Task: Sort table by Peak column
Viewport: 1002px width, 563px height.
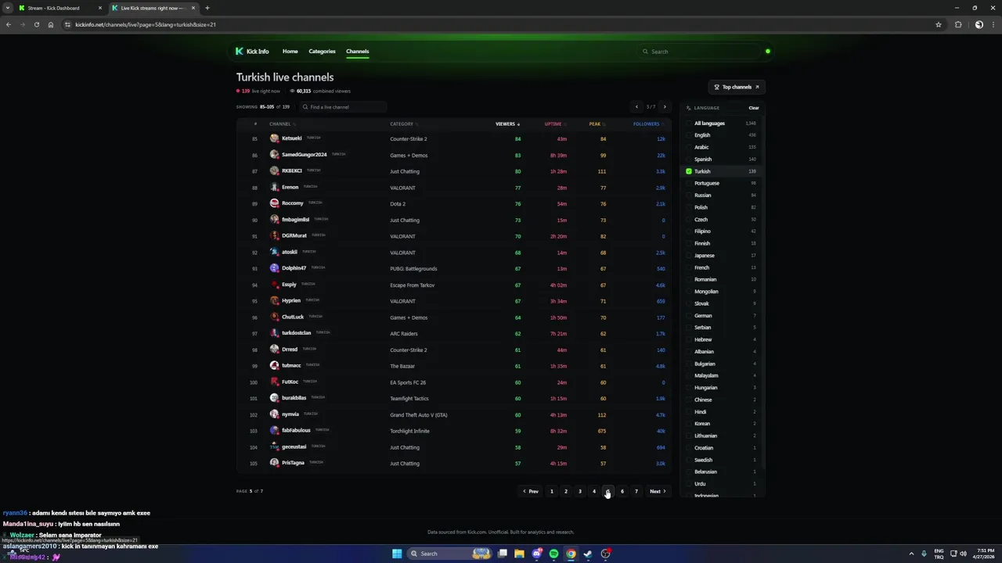Action: tap(597, 124)
